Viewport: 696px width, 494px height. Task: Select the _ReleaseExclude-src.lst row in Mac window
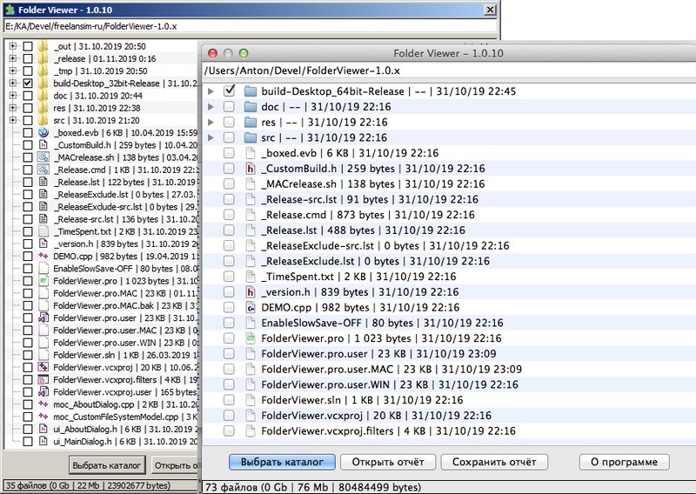pos(449,246)
